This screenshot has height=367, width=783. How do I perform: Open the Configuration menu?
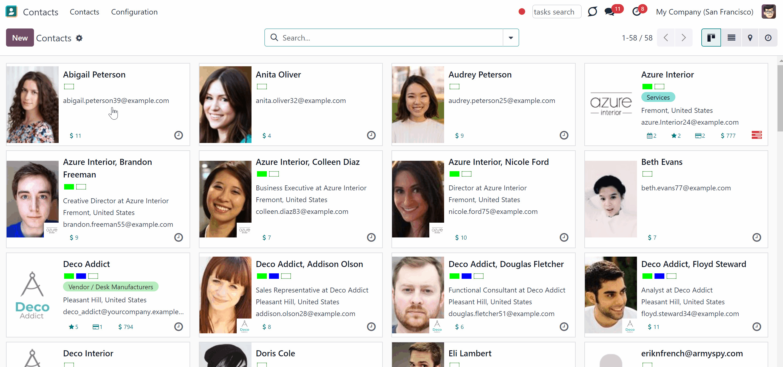(134, 12)
